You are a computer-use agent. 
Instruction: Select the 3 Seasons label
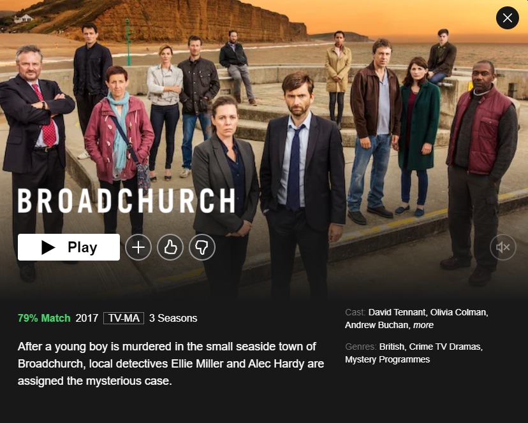tap(173, 318)
